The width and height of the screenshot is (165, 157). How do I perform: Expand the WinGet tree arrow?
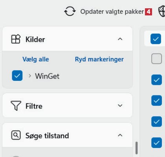coord(30,76)
